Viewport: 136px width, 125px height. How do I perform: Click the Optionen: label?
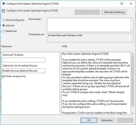point(7,46)
